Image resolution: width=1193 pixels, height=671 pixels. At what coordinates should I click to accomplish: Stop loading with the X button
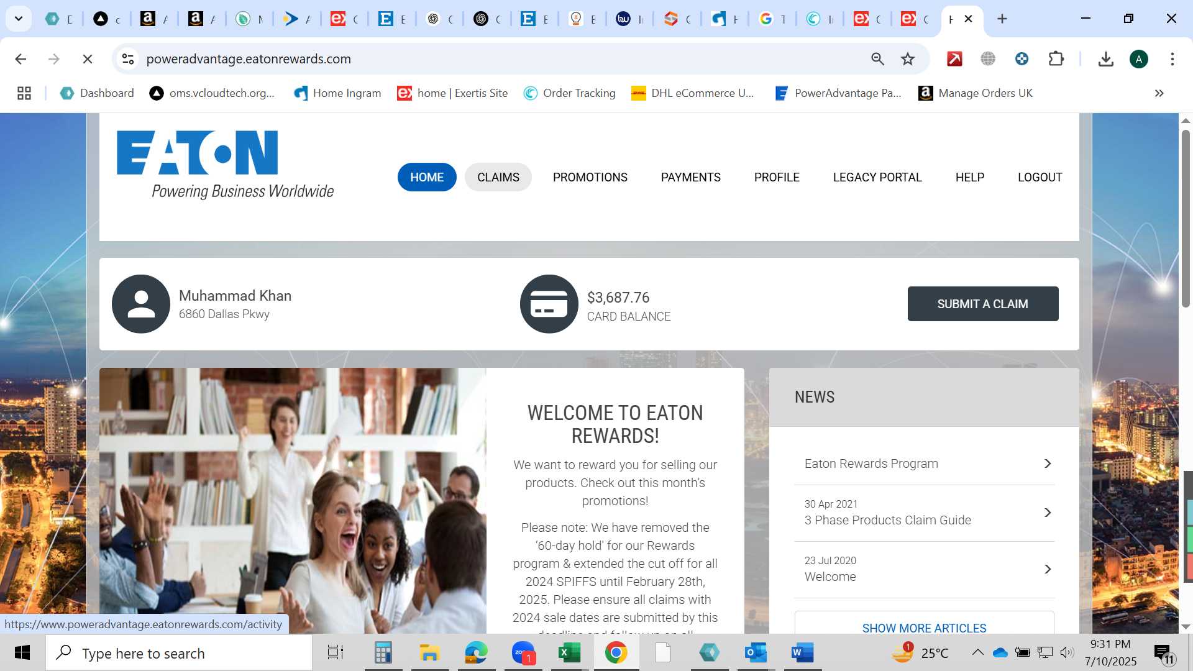[88, 59]
